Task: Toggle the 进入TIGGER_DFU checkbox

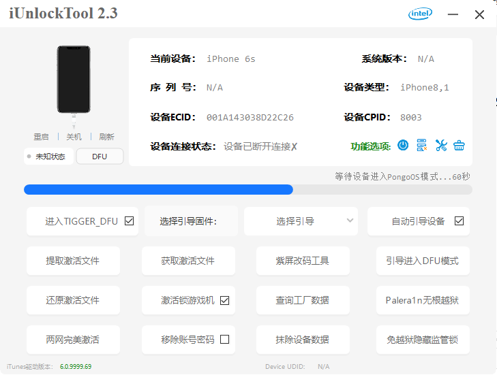Action: tap(129, 221)
